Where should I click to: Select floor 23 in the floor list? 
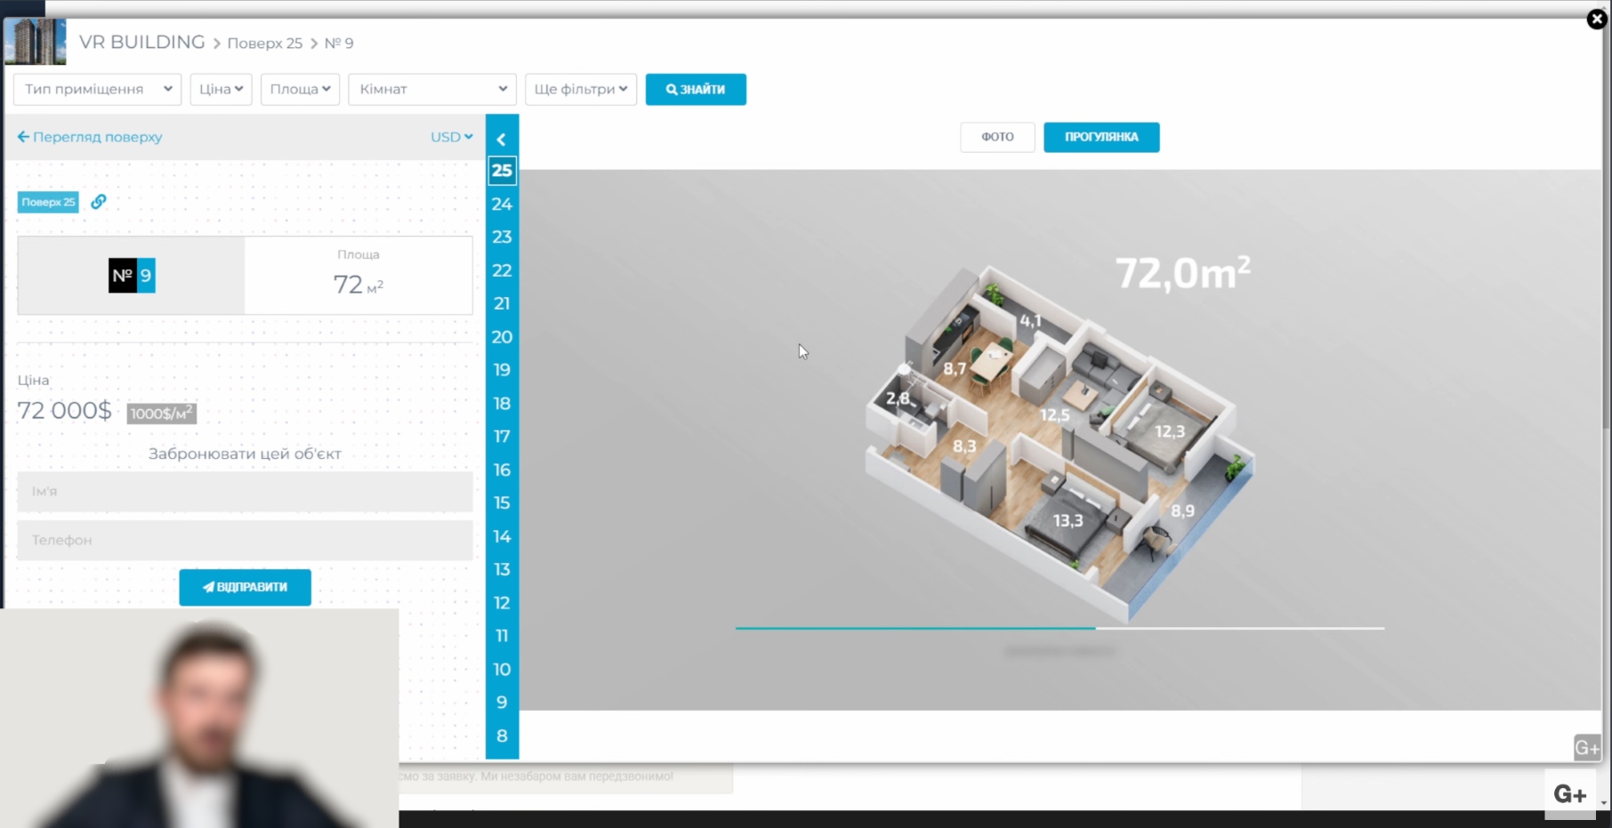[502, 237]
